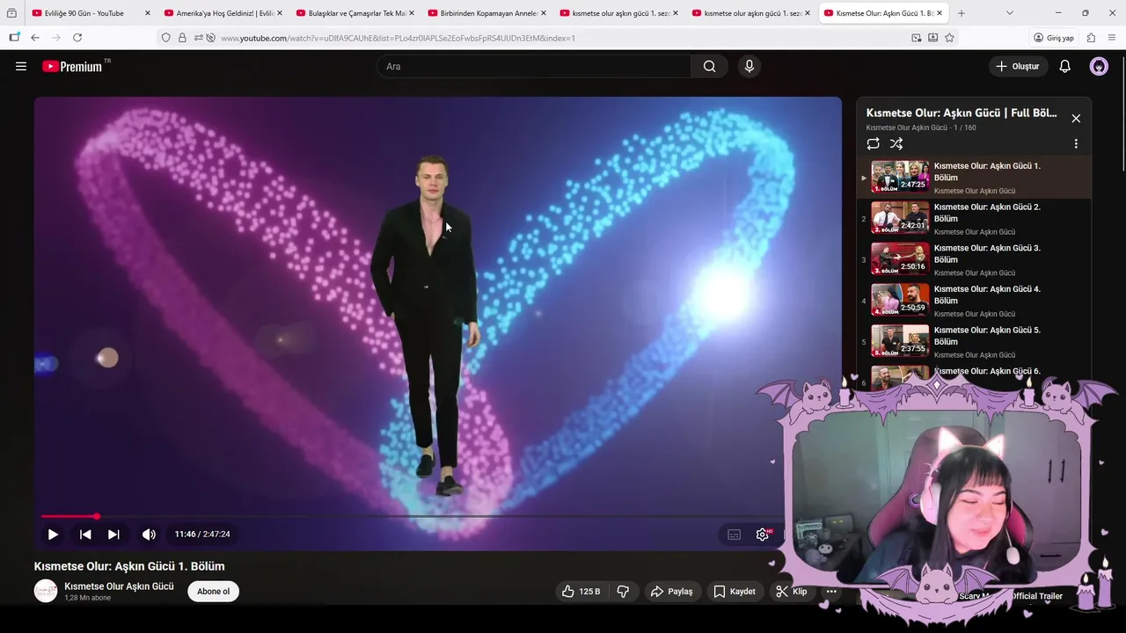This screenshot has height=633, width=1126.
Task: Click video title Kısmetse Olur: Aşkın Gücü 1. Bölüm
Action: (x=129, y=566)
